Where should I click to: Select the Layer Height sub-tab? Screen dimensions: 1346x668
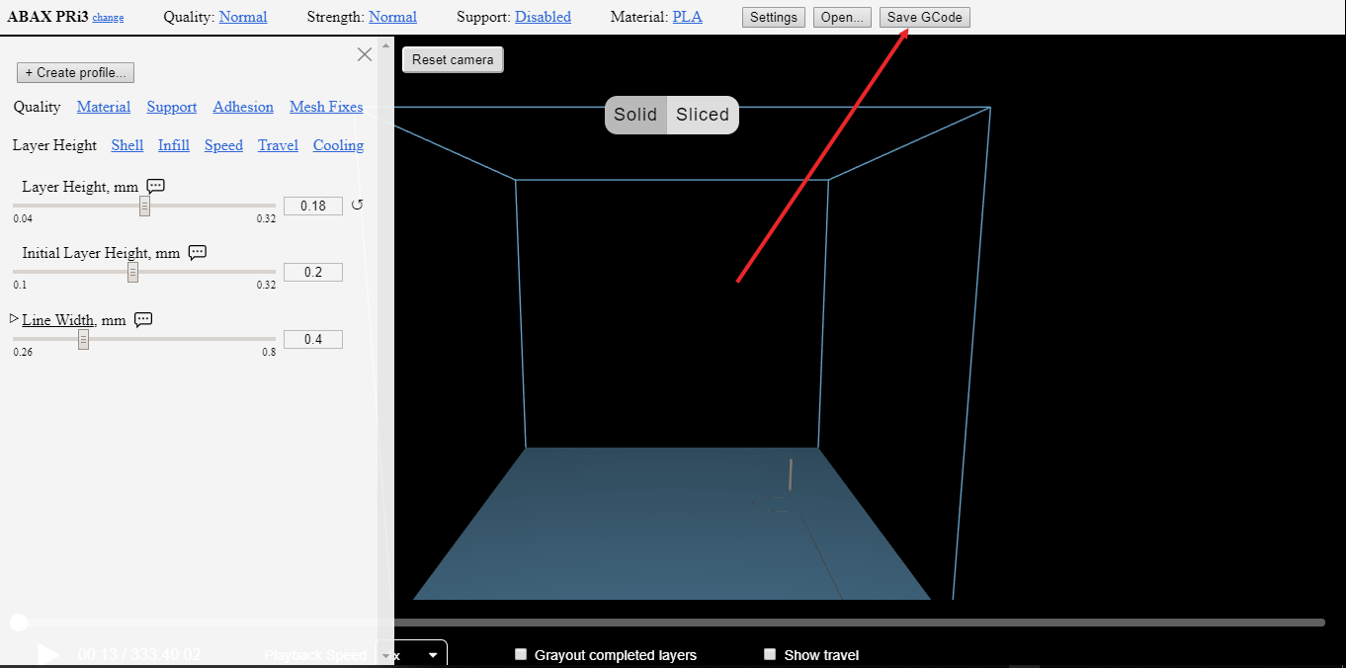pyautogui.click(x=54, y=145)
